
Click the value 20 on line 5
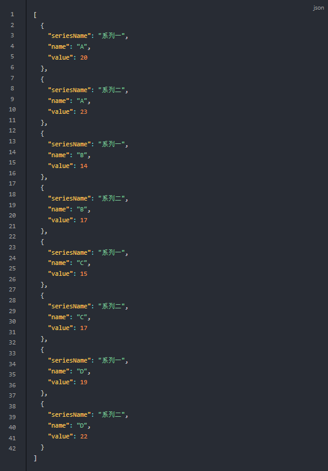click(84, 57)
